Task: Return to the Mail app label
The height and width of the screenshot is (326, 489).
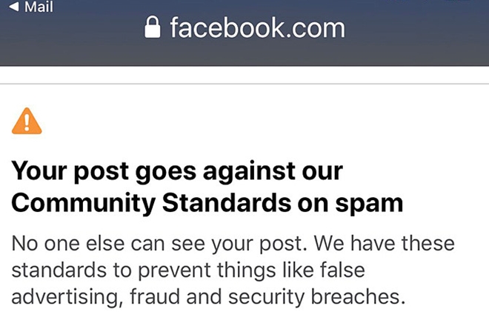Action: coord(39,7)
